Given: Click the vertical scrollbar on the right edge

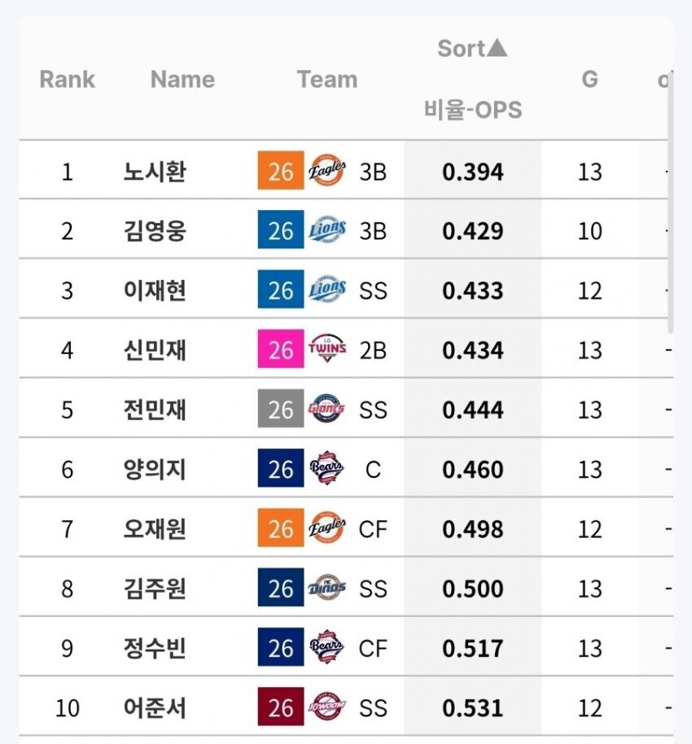Looking at the screenshot, I should (x=671, y=204).
